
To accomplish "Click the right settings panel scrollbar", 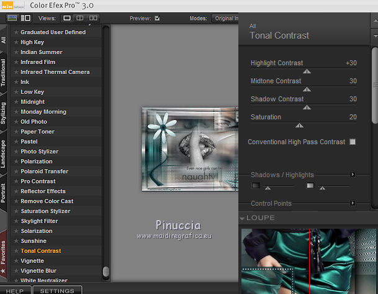I will [x=375, y=86].
